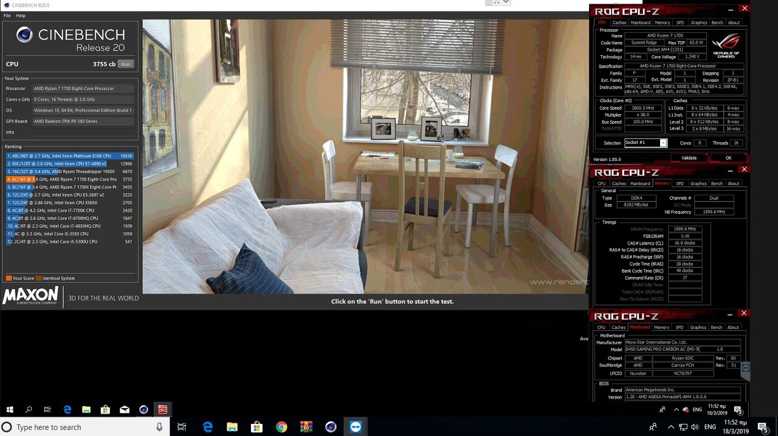The image size is (778, 436).
Task: Switch to Bench tab in top CPU-Z window
Action: pyautogui.click(x=717, y=22)
